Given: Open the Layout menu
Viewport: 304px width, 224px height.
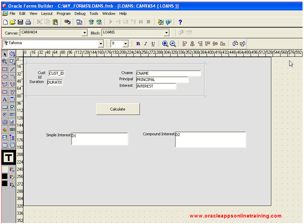Looking at the screenshot, I should pyautogui.click(x=46, y=14).
